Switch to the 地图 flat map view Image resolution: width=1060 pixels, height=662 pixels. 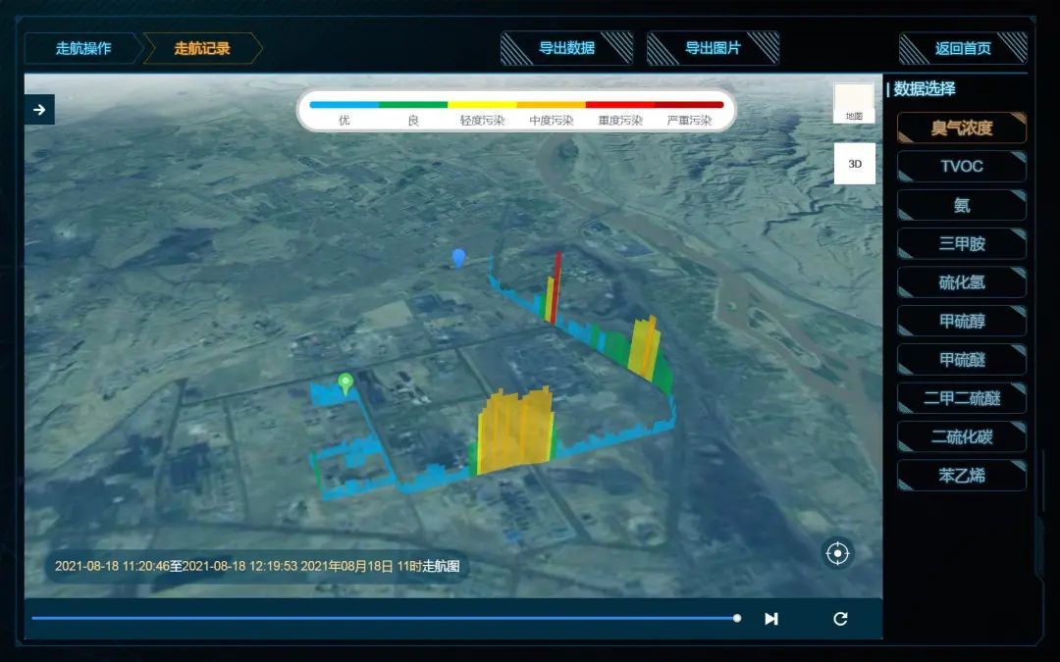tap(854, 104)
